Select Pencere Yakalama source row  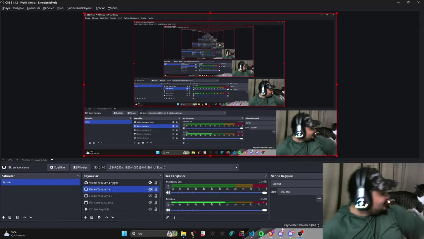pyautogui.click(x=121, y=202)
